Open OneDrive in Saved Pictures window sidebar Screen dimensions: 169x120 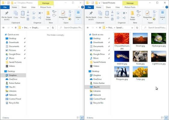coord(96,79)
